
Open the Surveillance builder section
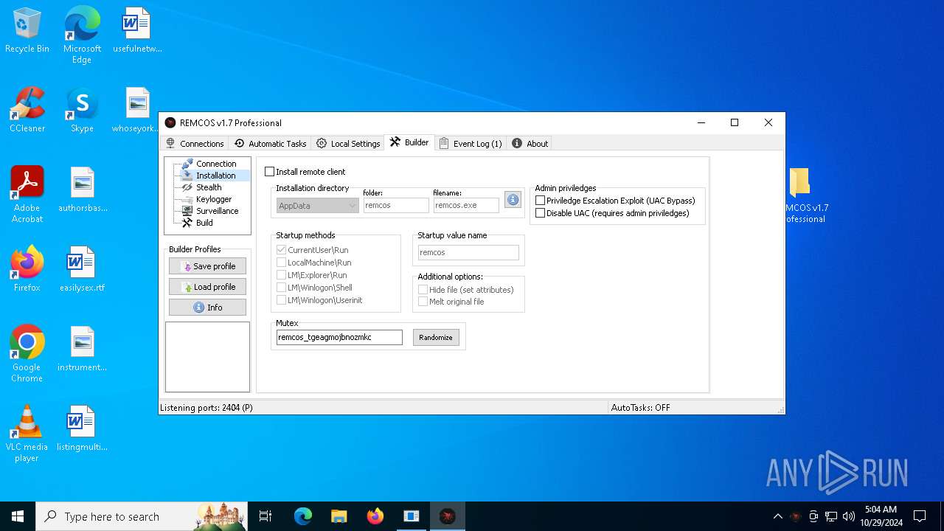[217, 211]
